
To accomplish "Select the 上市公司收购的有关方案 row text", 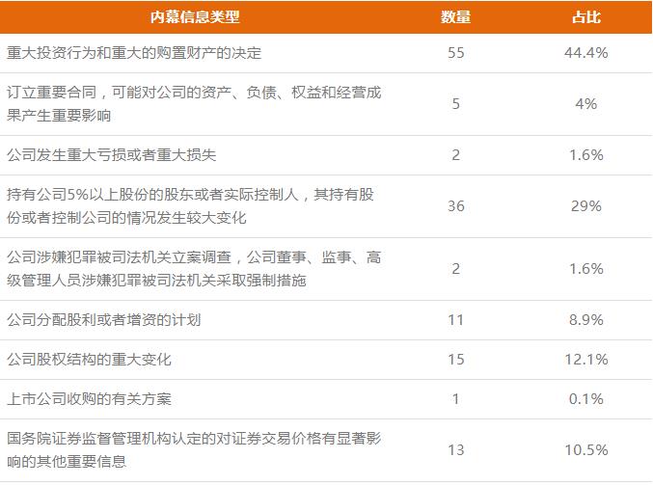I will [x=89, y=398].
